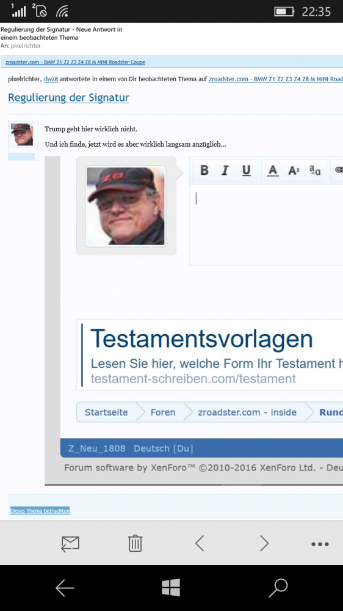Select 'zroadster.com - inside' breadcrumb
Screen dimensions: 343x611
(247, 412)
